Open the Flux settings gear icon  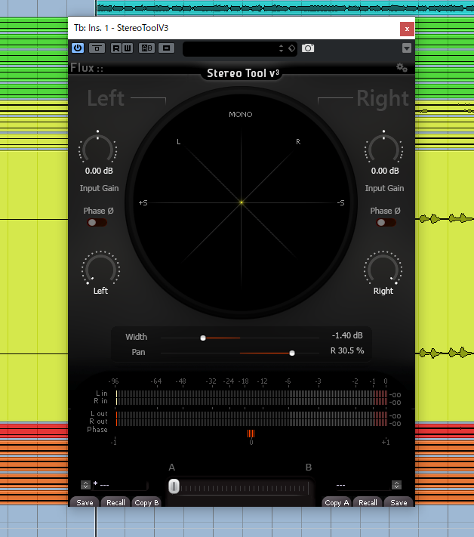point(402,68)
